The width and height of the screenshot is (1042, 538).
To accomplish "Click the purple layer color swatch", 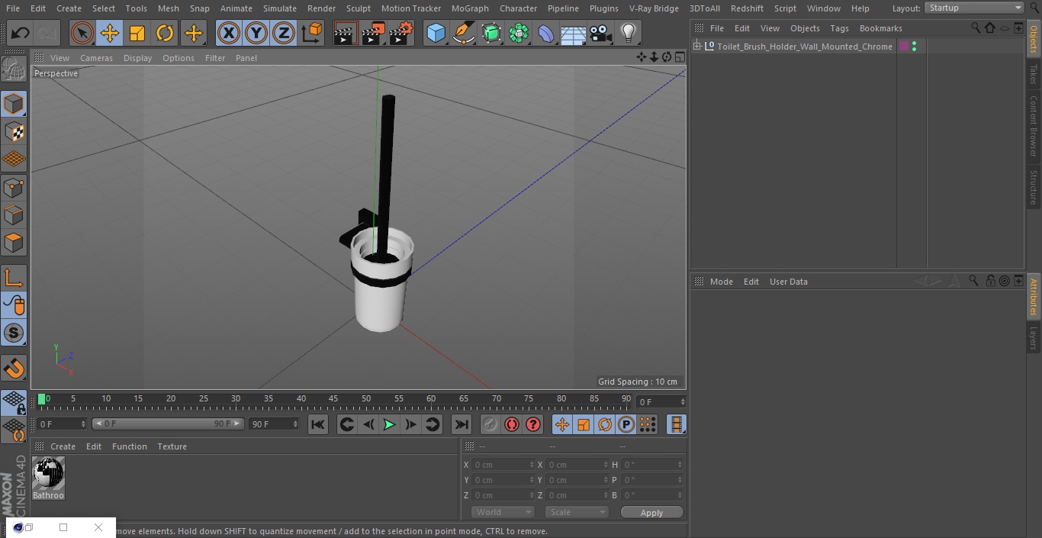I will click(x=904, y=47).
